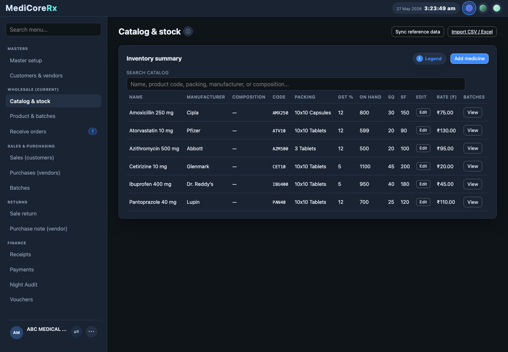Click the NAME column header
The height and width of the screenshot is (352, 508).
pyautogui.click(x=136, y=97)
